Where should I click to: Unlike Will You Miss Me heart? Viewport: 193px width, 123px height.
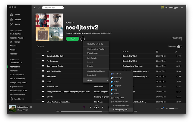(43, 71)
